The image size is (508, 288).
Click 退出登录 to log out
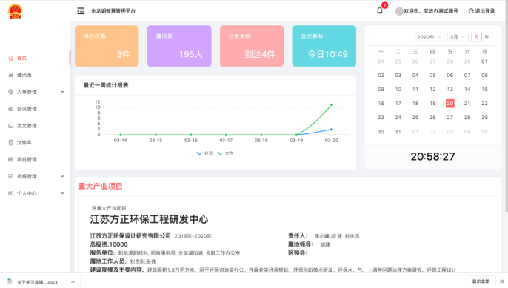pyautogui.click(x=482, y=11)
